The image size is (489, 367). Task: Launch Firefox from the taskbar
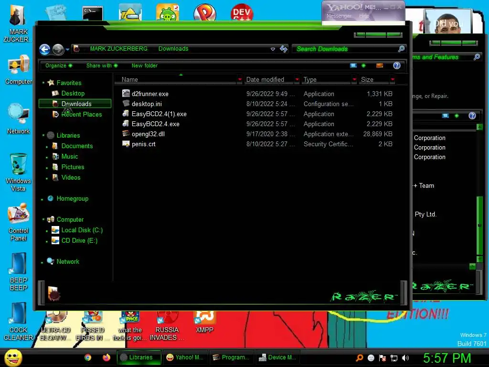106,357
